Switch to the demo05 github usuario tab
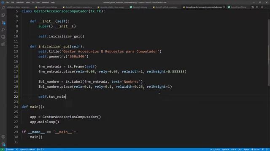Viewport: 270px width, 151px height. pyautogui.click(x=165, y=7)
